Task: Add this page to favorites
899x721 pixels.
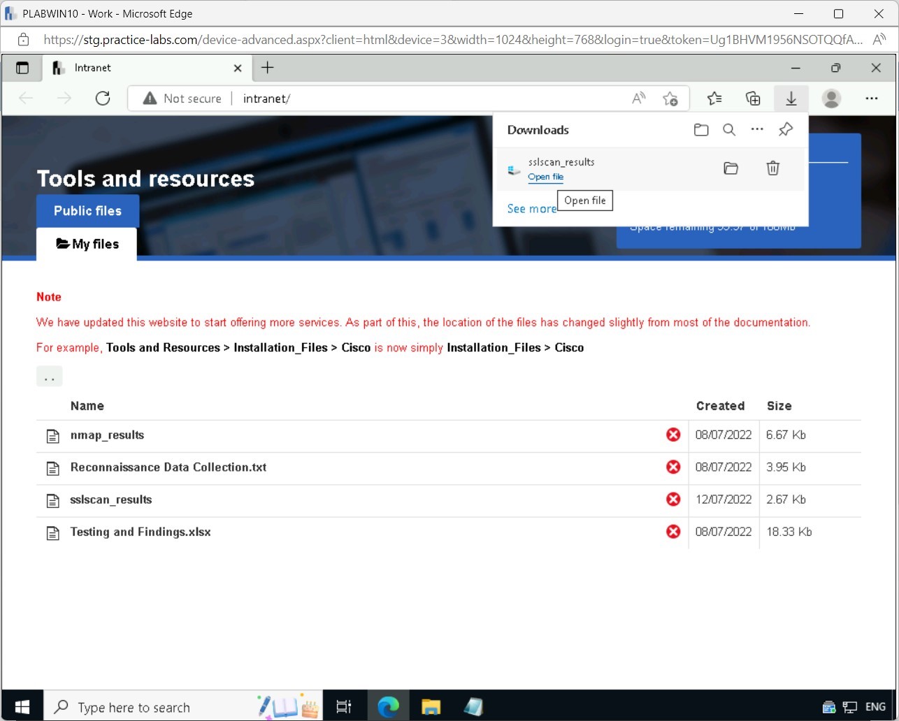Action: click(x=670, y=99)
